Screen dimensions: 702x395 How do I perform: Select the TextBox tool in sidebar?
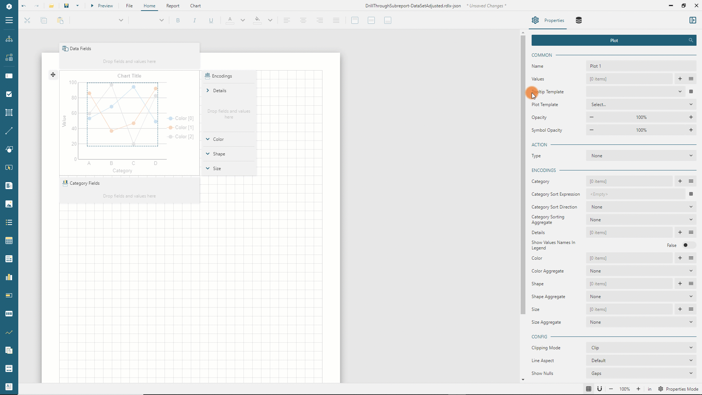[9, 76]
